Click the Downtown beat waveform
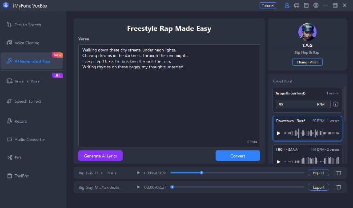Screen dimensions: 353x208 click(312, 133)
